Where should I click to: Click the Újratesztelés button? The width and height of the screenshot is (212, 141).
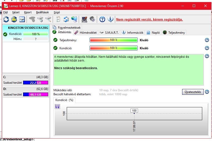(193, 92)
